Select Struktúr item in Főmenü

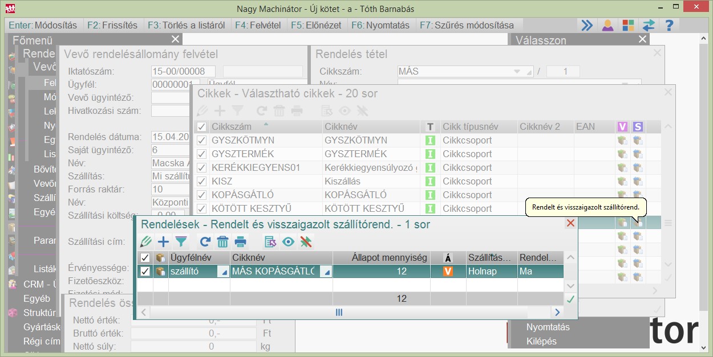[x=39, y=313]
